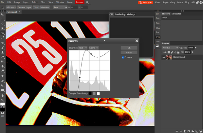Open the Channel RGB dropdown

click(83, 48)
